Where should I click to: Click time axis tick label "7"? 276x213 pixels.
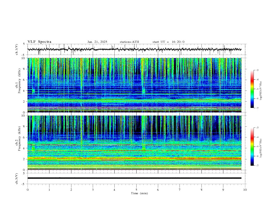click(180, 190)
